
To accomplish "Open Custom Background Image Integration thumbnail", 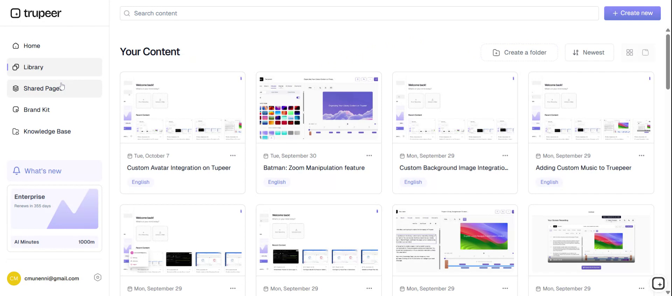I will pyautogui.click(x=455, y=108).
